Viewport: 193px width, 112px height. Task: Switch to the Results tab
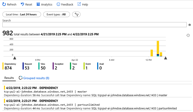coord(9,78)
